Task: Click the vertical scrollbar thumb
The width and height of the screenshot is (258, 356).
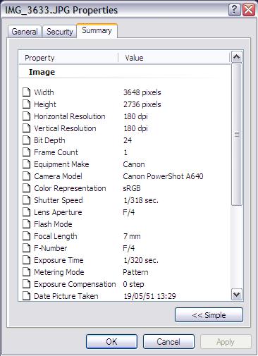Action: (x=236, y=135)
